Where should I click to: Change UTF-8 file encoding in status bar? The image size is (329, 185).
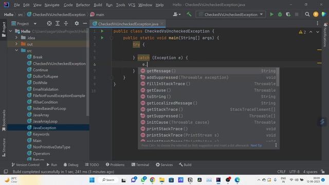pos(295,172)
